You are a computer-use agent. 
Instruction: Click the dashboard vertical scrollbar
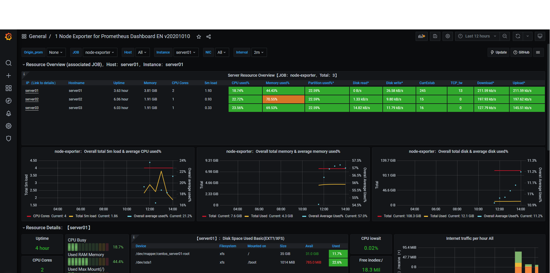click(548, 97)
